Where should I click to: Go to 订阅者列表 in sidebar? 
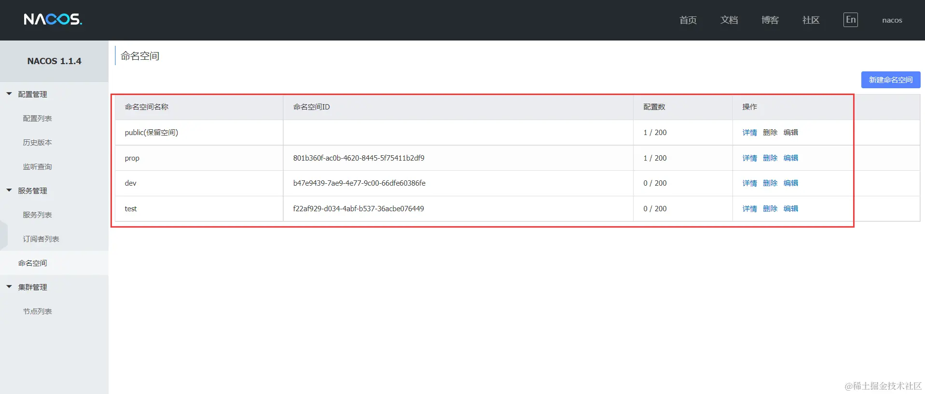tap(41, 239)
